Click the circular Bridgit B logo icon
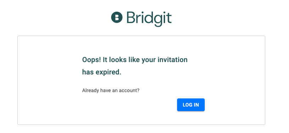289x133 pixels. click(117, 17)
